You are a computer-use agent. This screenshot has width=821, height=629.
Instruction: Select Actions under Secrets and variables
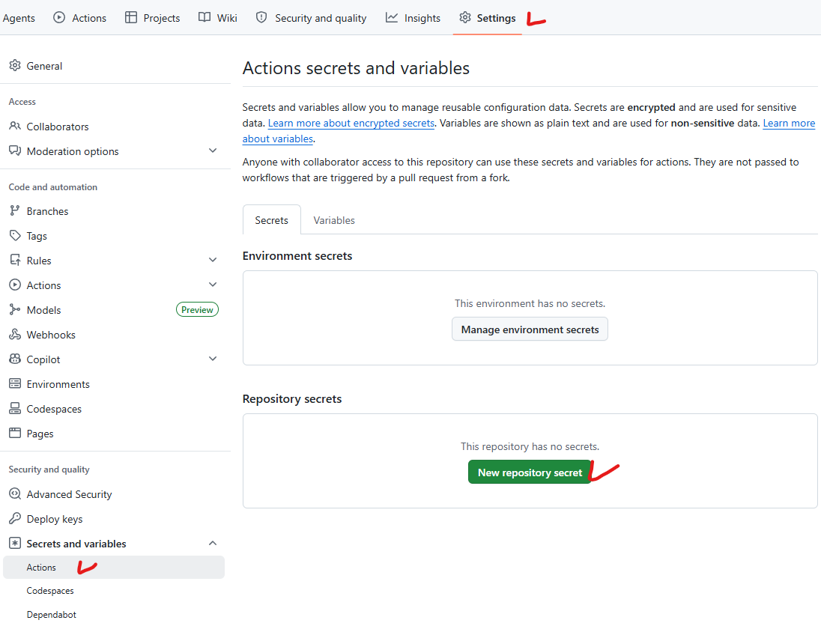[114, 568]
